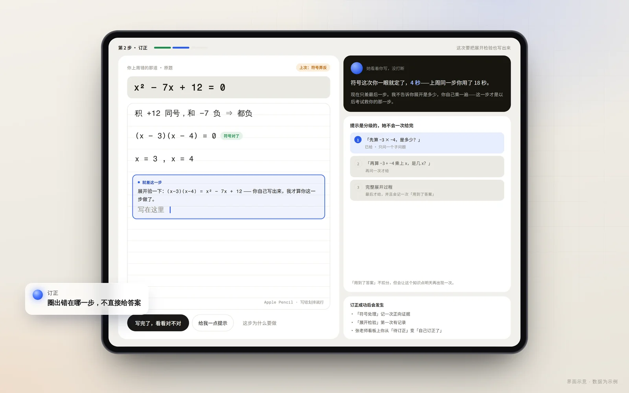
Task: Click the Apple Pencil · 写错划掉就行 note
Action: (294, 302)
